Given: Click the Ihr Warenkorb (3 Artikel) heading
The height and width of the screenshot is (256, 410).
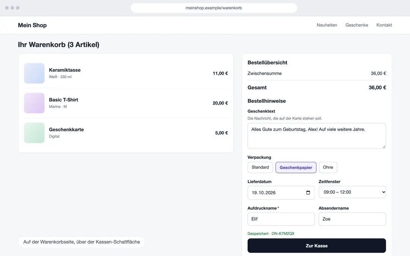Looking at the screenshot, I should pos(58,45).
